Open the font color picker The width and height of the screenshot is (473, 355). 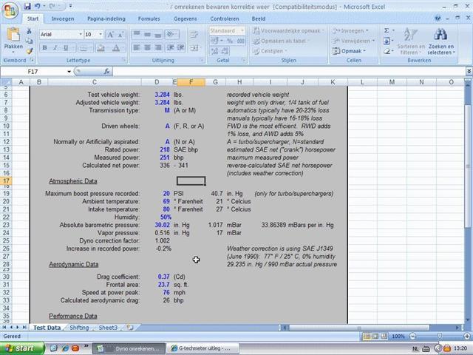click(x=116, y=47)
